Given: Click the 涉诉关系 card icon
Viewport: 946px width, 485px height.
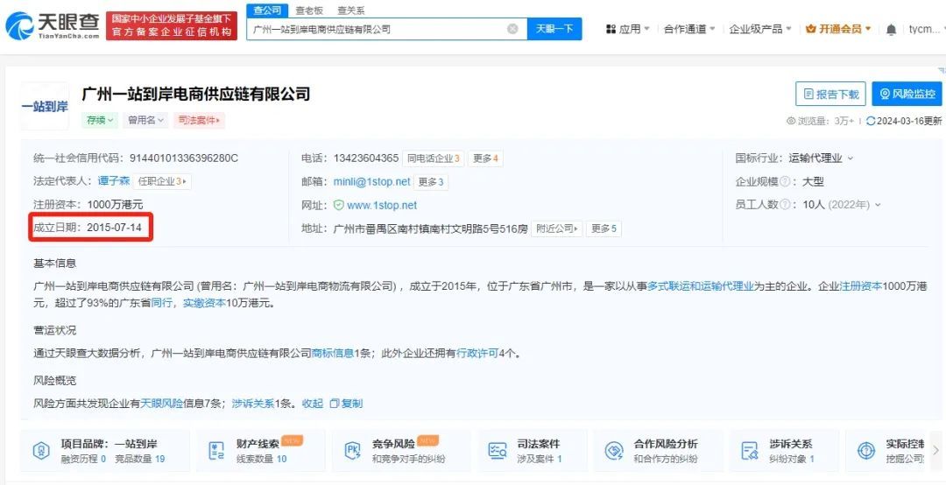Looking at the screenshot, I should pos(749,451).
